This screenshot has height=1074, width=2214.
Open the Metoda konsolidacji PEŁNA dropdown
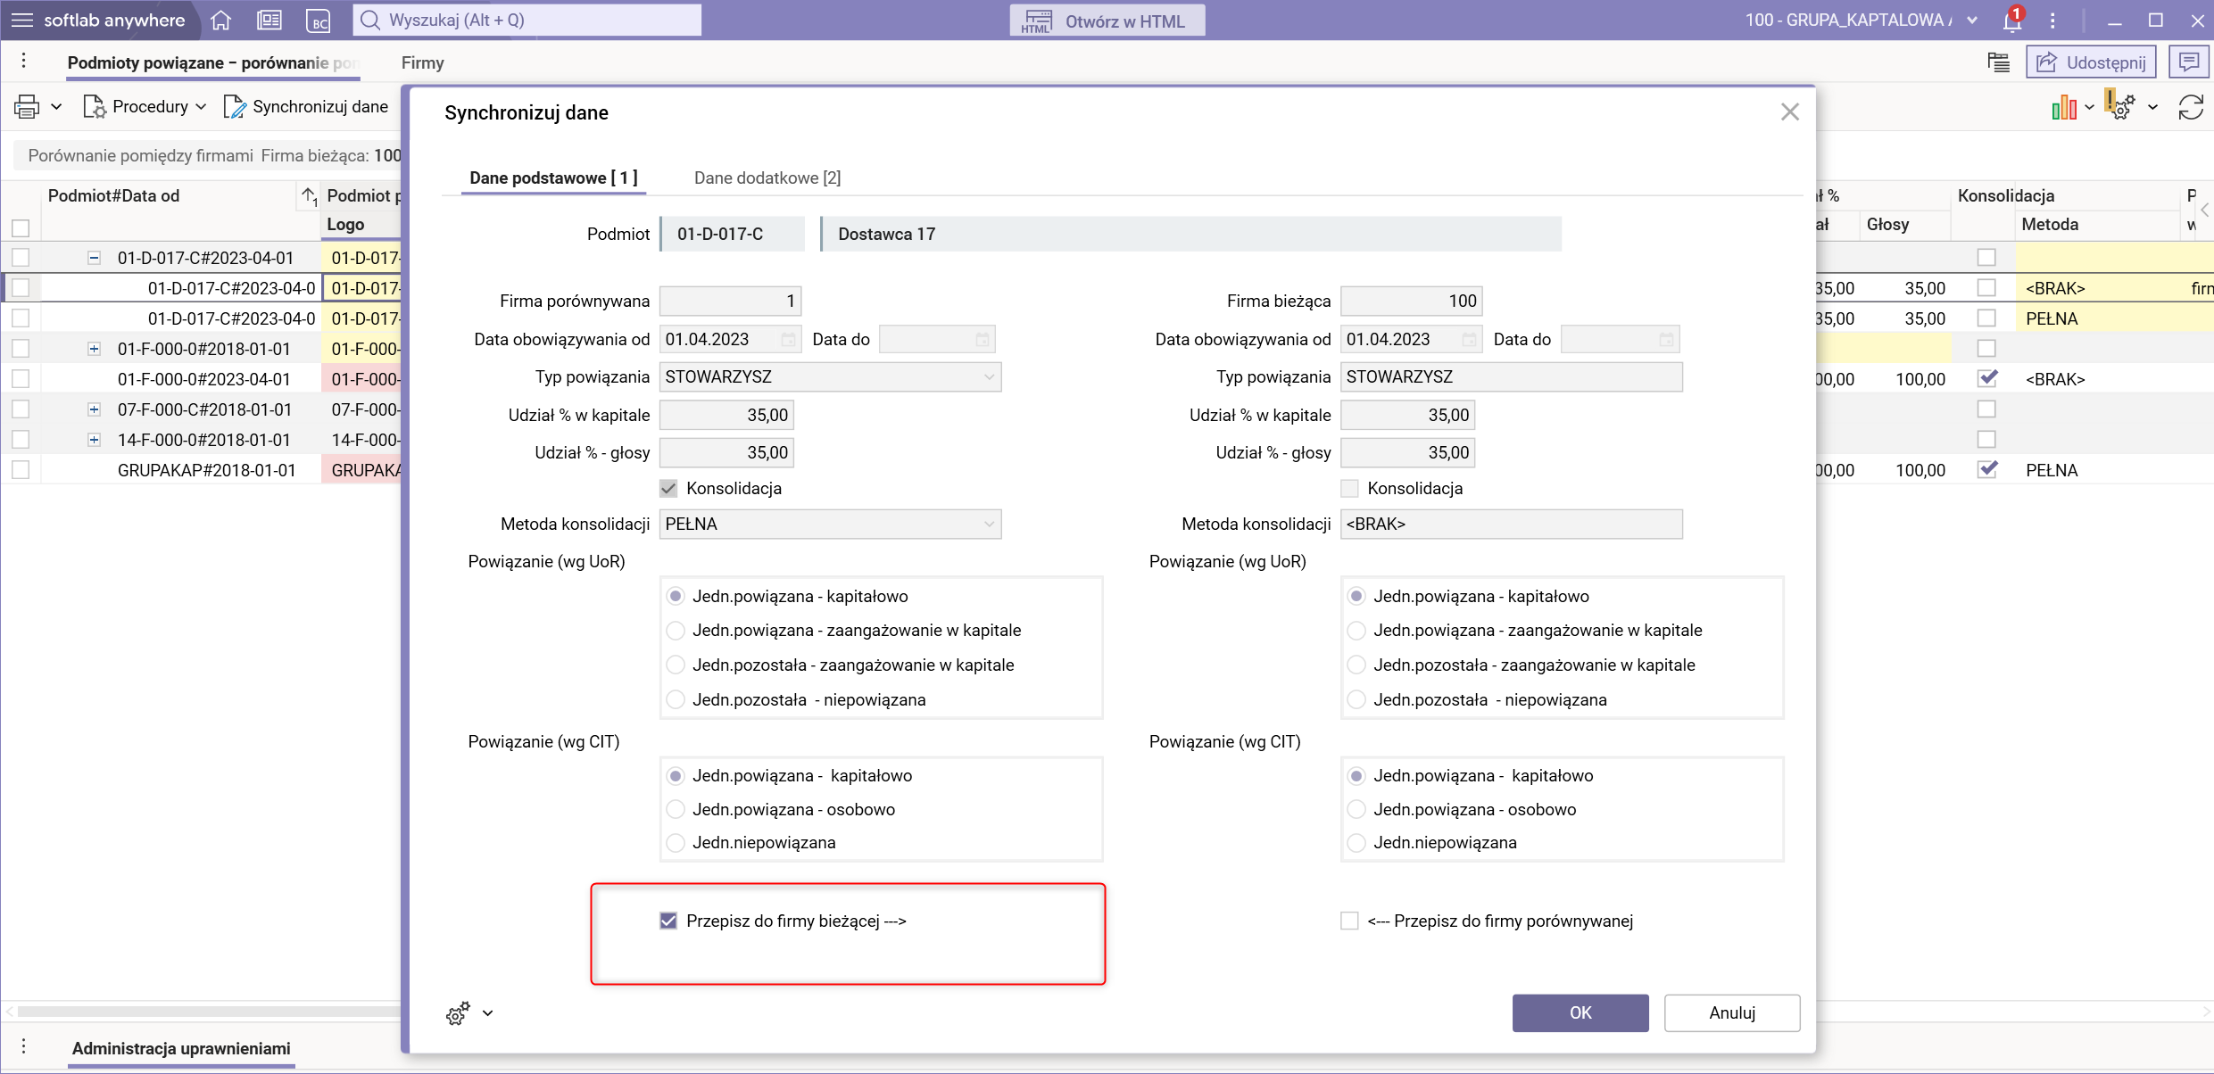click(x=989, y=524)
